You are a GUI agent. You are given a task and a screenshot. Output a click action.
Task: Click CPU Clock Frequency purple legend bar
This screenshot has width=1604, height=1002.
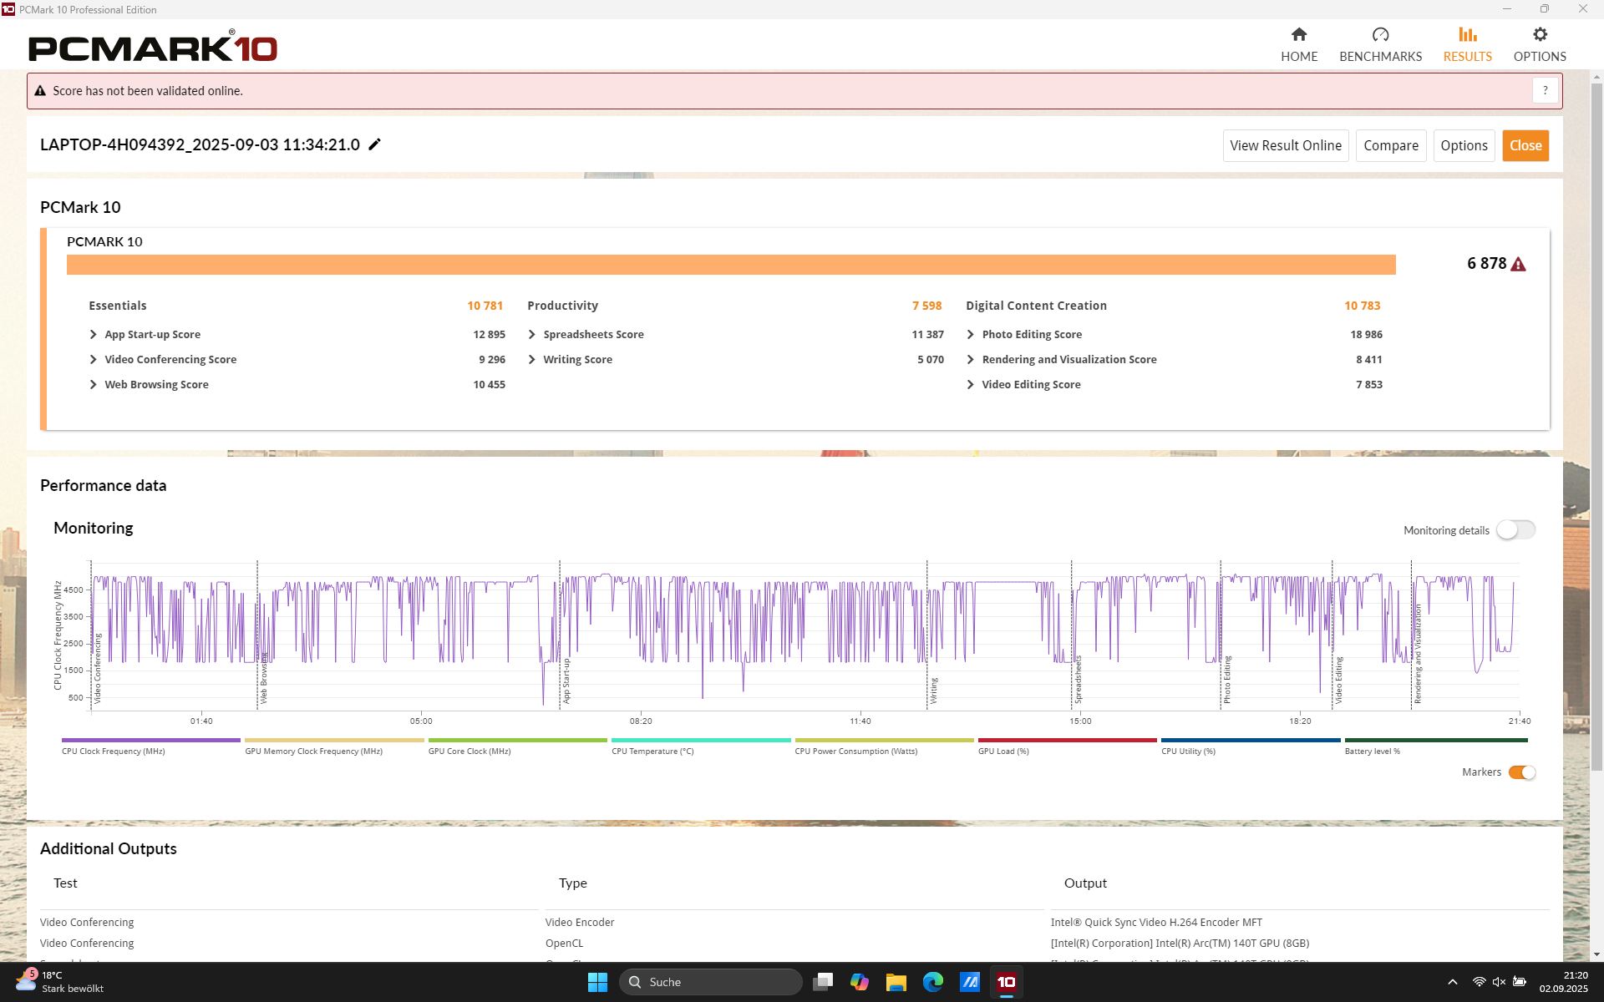click(x=150, y=740)
